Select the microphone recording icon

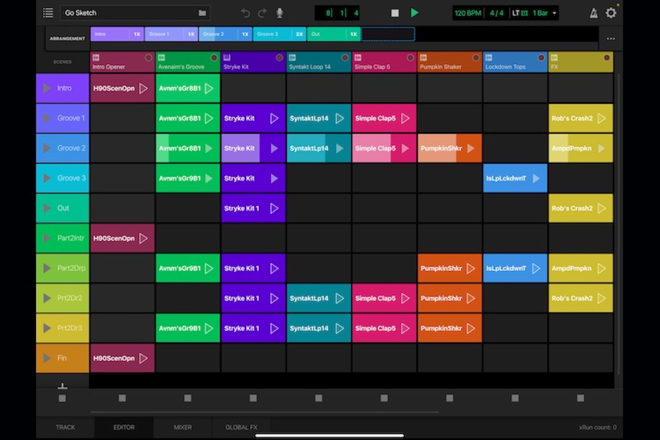point(280,13)
